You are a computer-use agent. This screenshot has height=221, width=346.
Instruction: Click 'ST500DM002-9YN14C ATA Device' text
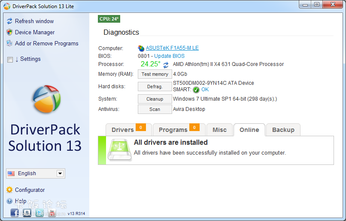click(x=213, y=83)
